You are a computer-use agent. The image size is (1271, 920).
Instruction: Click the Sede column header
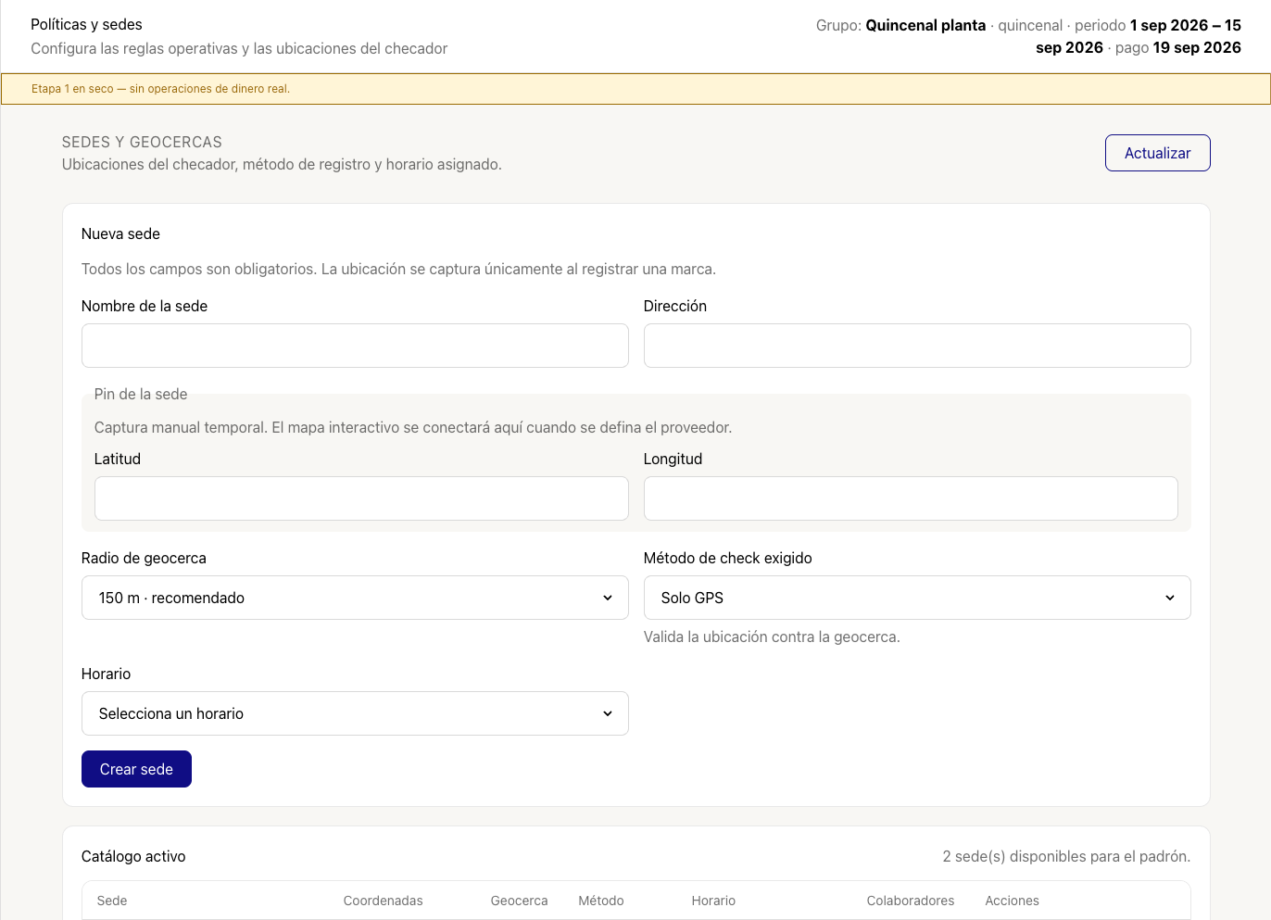pos(112,901)
